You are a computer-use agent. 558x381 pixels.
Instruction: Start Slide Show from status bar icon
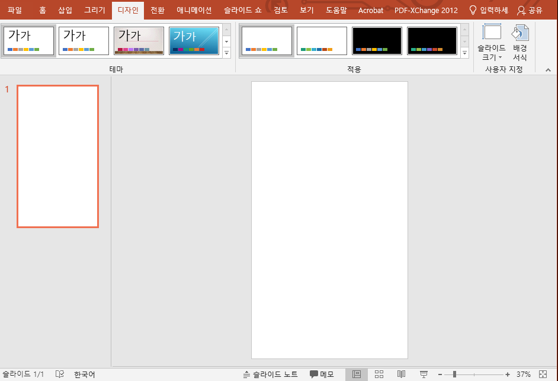click(424, 374)
